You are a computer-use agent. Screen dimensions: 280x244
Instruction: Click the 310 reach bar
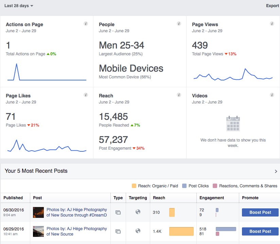172,212
